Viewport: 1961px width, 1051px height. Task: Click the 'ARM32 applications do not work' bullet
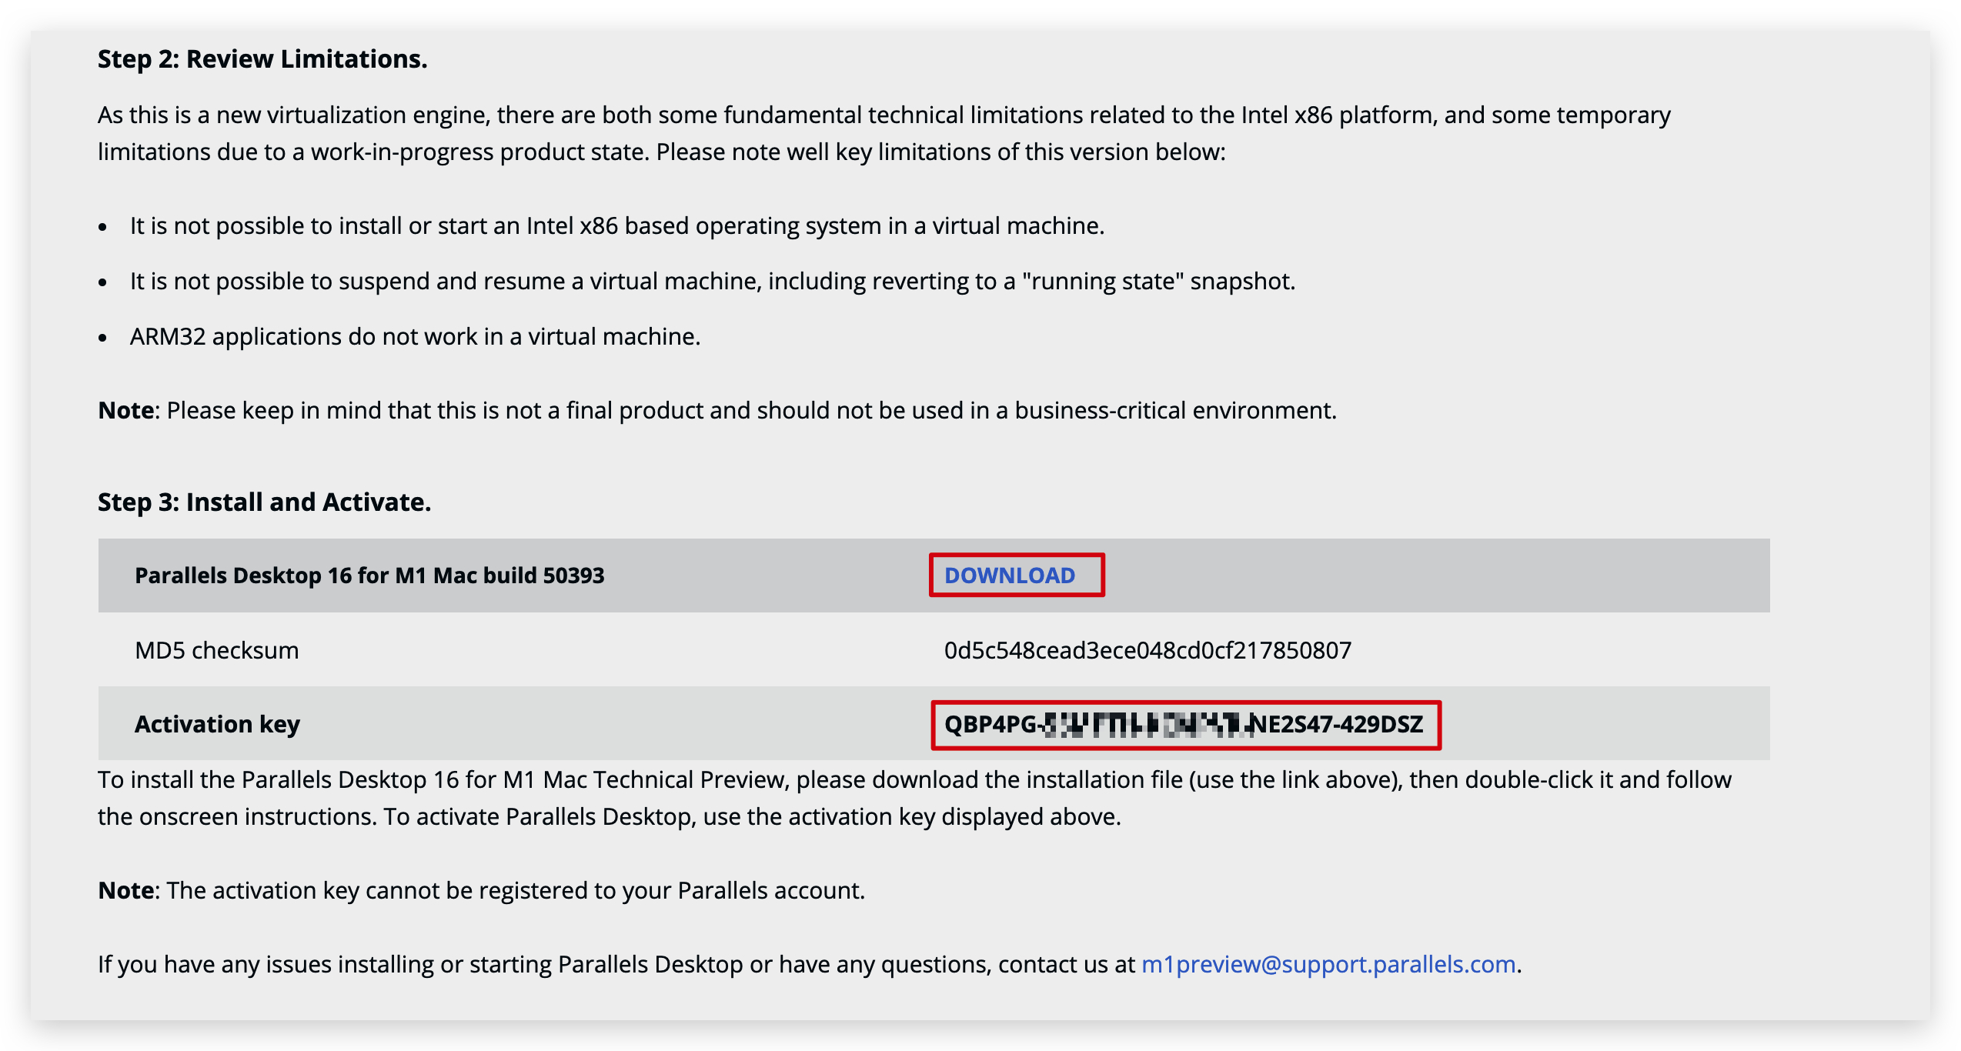(x=415, y=336)
